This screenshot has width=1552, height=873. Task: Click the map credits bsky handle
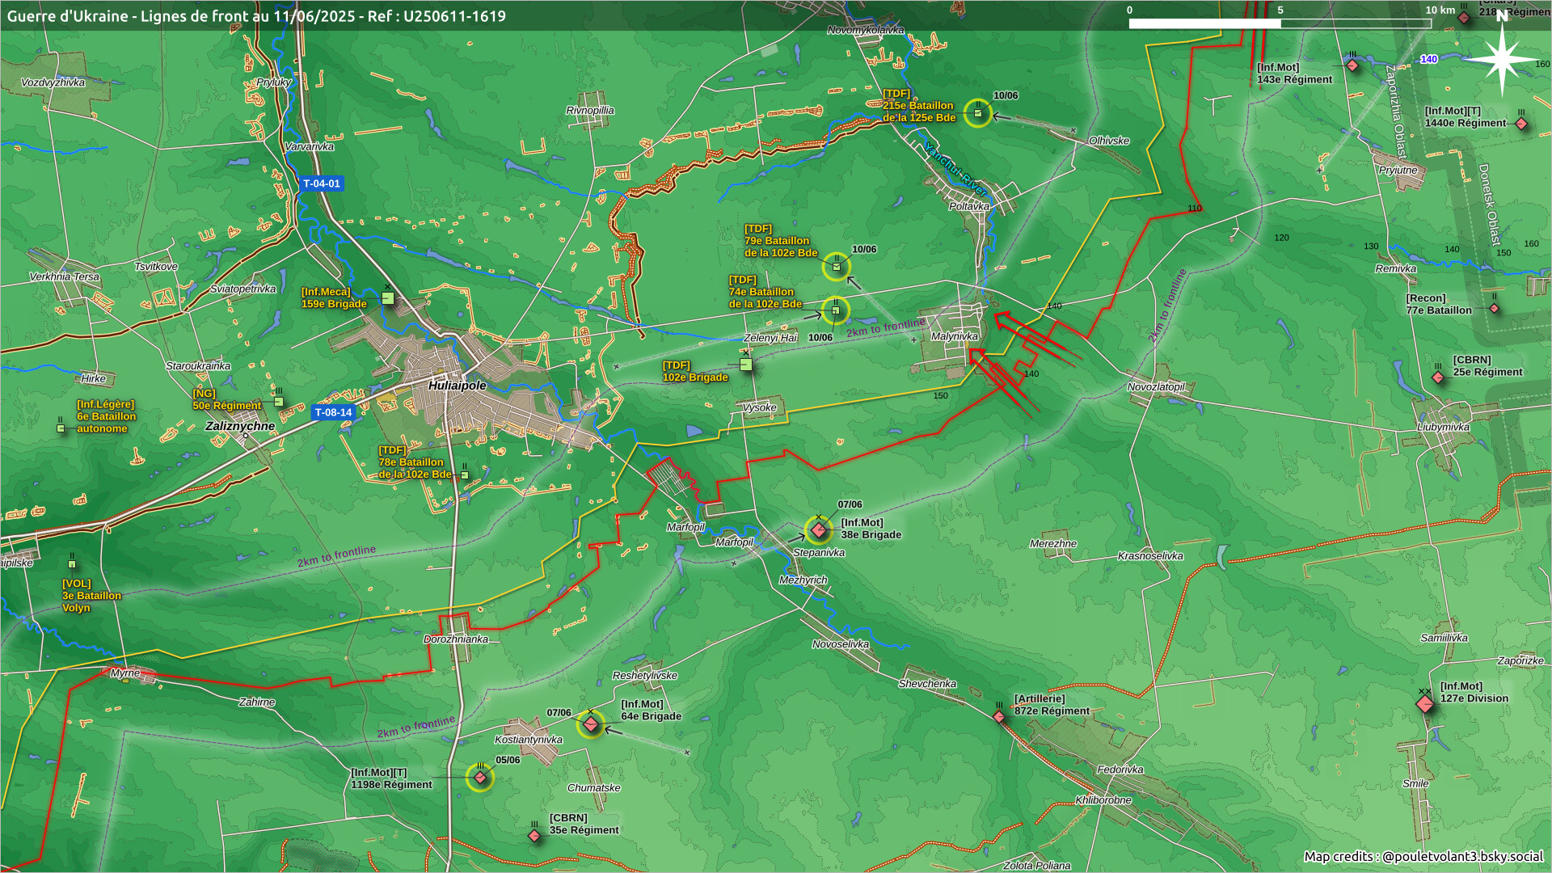point(1462,856)
